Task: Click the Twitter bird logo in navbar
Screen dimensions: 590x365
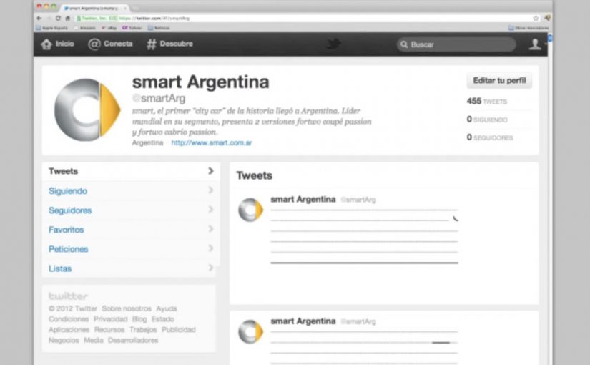Action: pyautogui.click(x=333, y=44)
